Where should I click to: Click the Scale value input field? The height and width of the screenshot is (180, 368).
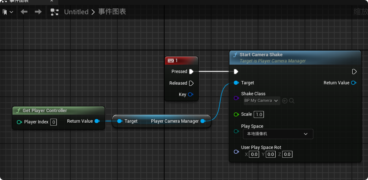(259, 115)
